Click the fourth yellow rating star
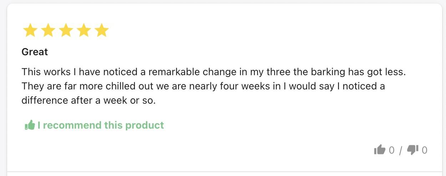The height and width of the screenshot is (176, 446). 83,31
